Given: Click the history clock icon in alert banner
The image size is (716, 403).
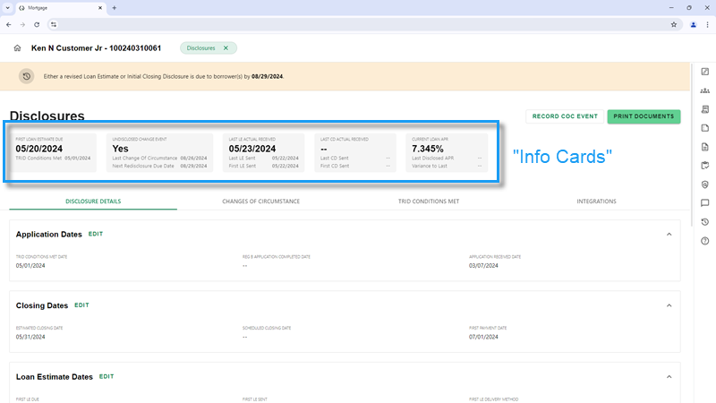Looking at the screenshot, I should [27, 76].
